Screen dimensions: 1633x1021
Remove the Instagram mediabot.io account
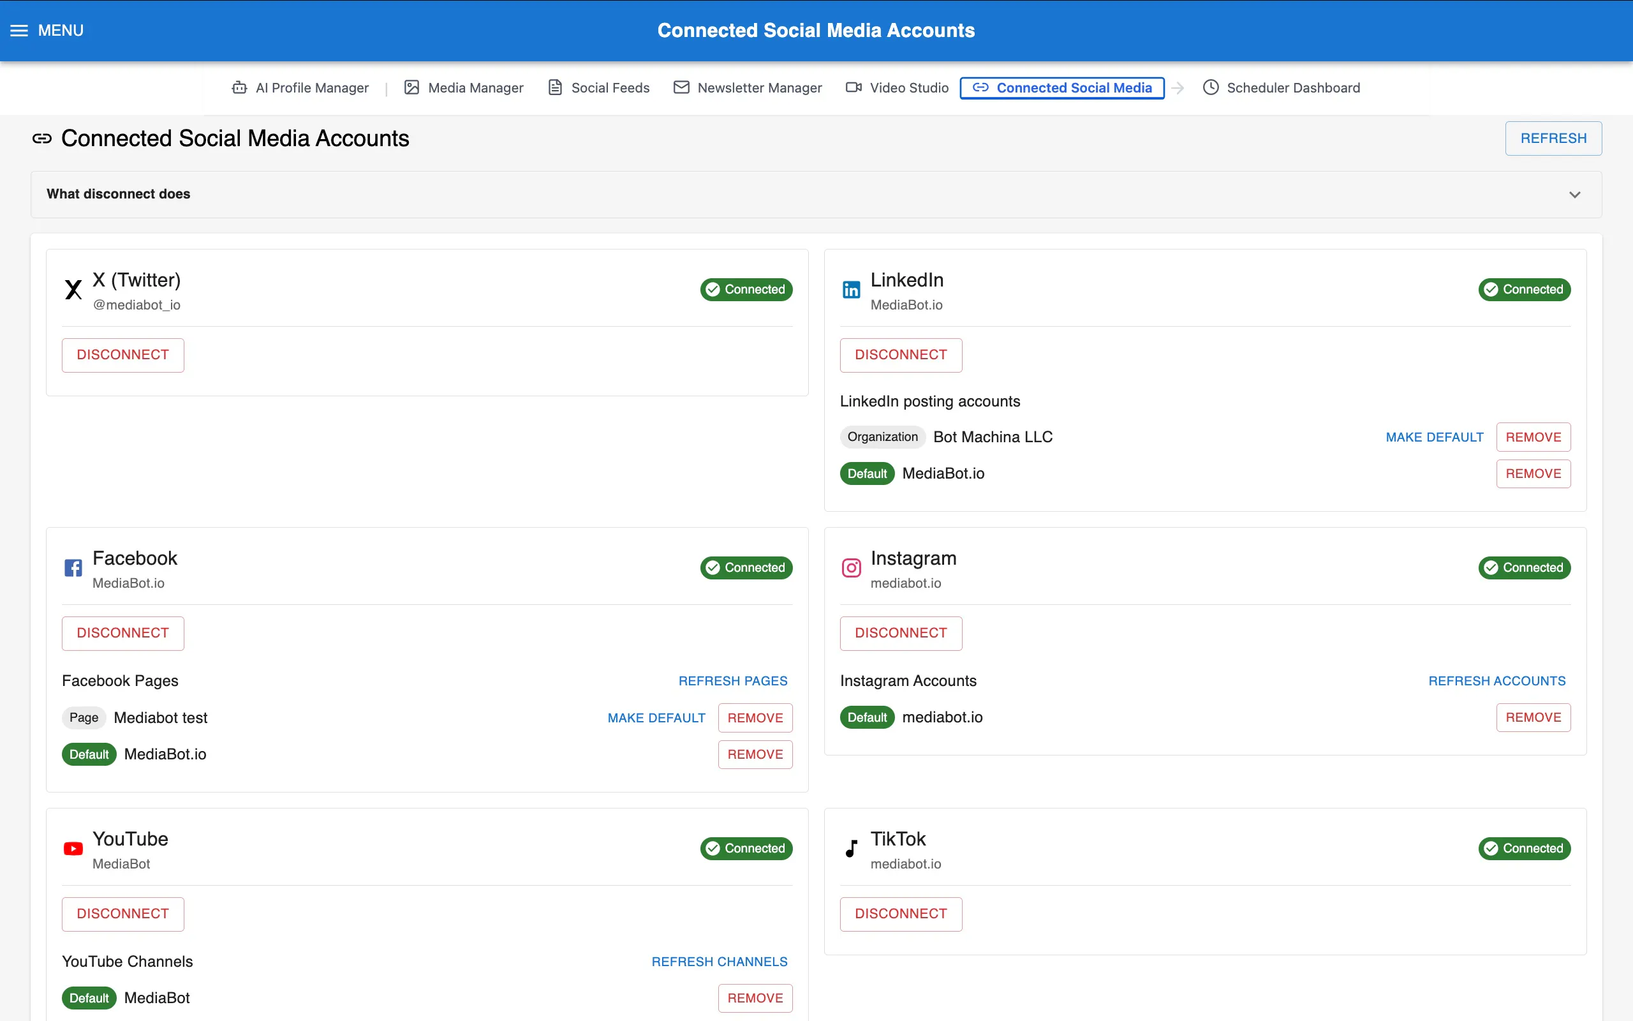tap(1533, 717)
